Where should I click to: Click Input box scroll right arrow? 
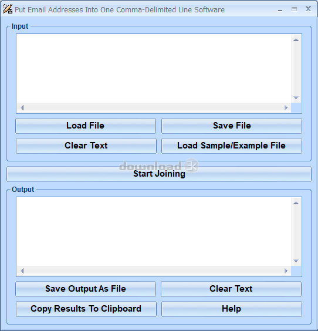(286, 107)
